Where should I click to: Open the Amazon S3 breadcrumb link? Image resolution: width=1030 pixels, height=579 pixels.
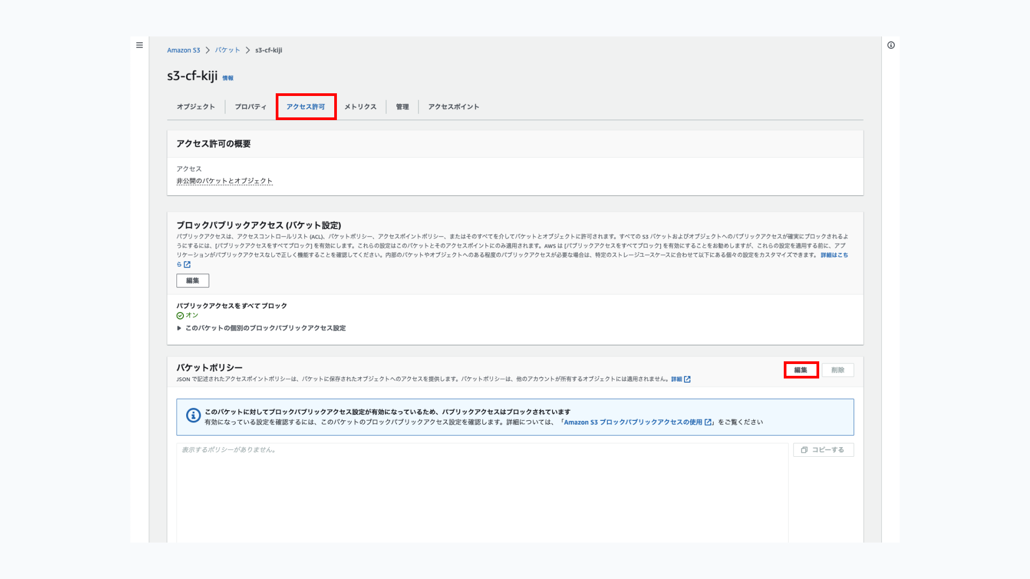183,50
